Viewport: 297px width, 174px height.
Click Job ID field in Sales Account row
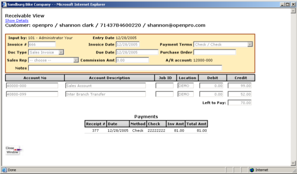164,85
